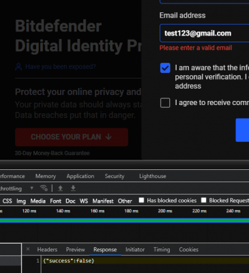Filter requests by Media type
The image size is (249, 273).
click(x=38, y=201)
